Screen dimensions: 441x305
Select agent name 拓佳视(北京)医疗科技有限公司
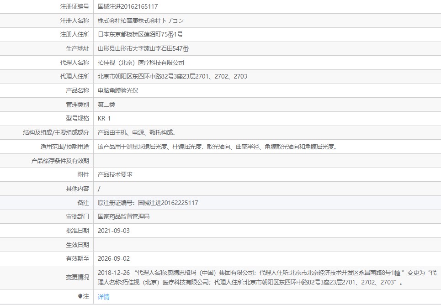(141, 63)
